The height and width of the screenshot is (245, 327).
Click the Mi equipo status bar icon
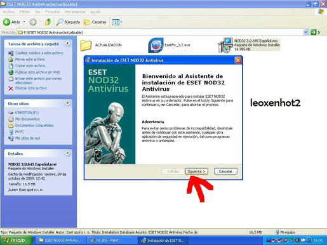277,232
